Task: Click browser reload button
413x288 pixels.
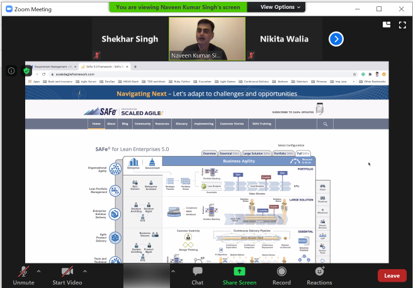Action: click(43, 74)
